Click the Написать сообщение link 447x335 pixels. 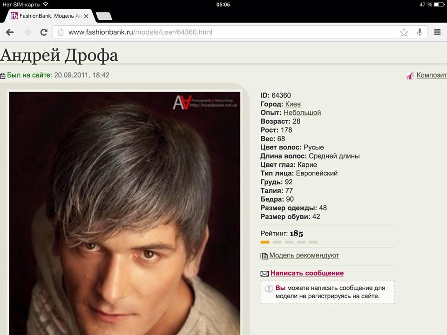click(x=307, y=273)
